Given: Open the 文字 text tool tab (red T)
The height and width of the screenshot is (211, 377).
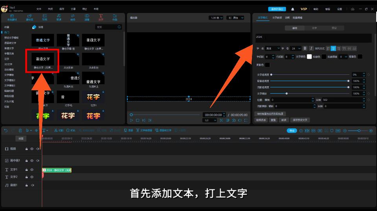Looking at the screenshot, I should pos(101,18).
